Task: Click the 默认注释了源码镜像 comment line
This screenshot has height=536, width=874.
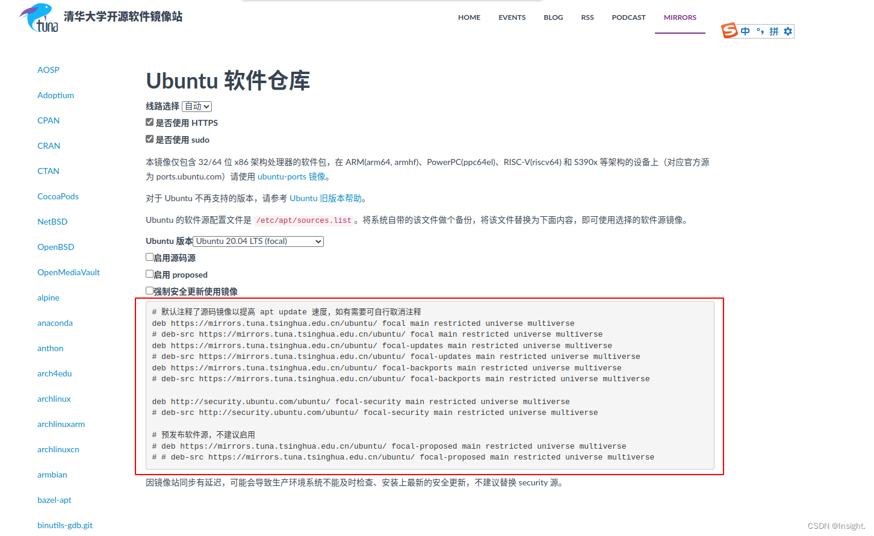Action: point(287,312)
